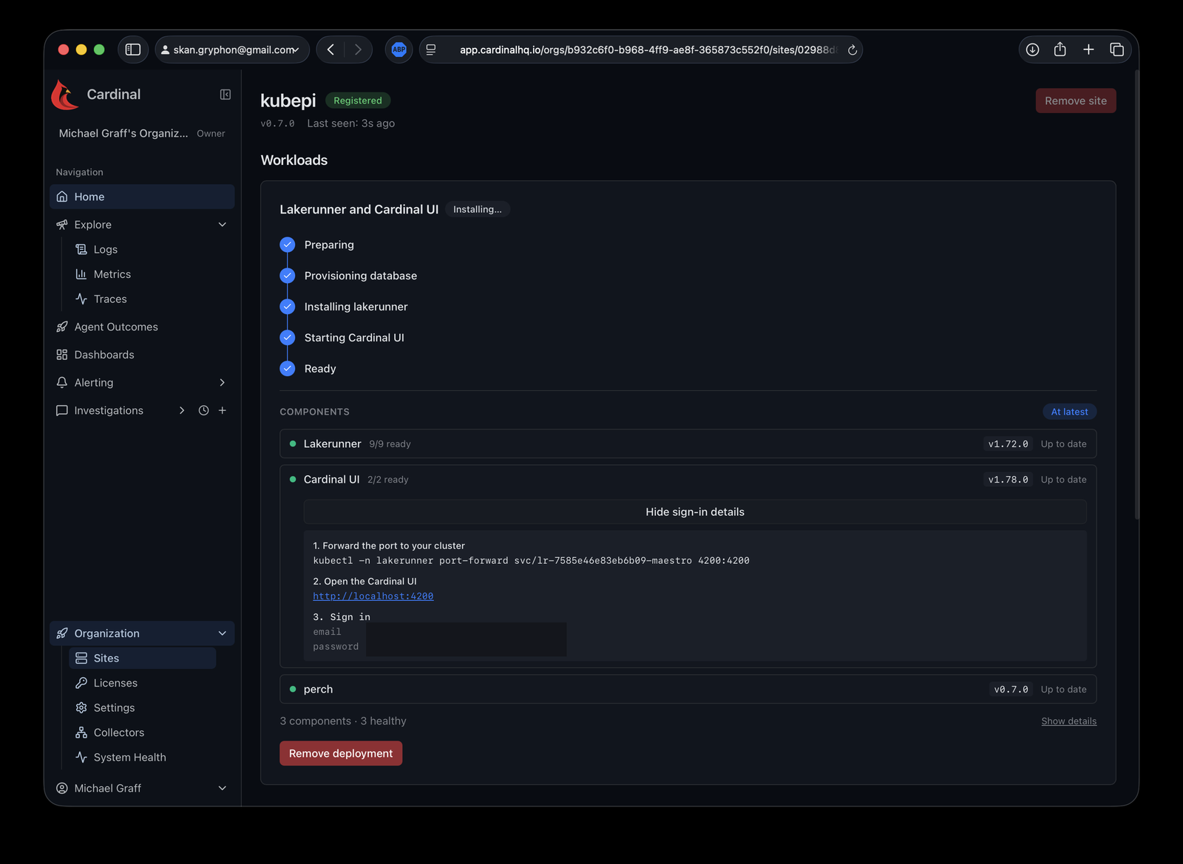Expand the Investigations chevron
The height and width of the screenshot is (864, 1183).
pos(182,410)
